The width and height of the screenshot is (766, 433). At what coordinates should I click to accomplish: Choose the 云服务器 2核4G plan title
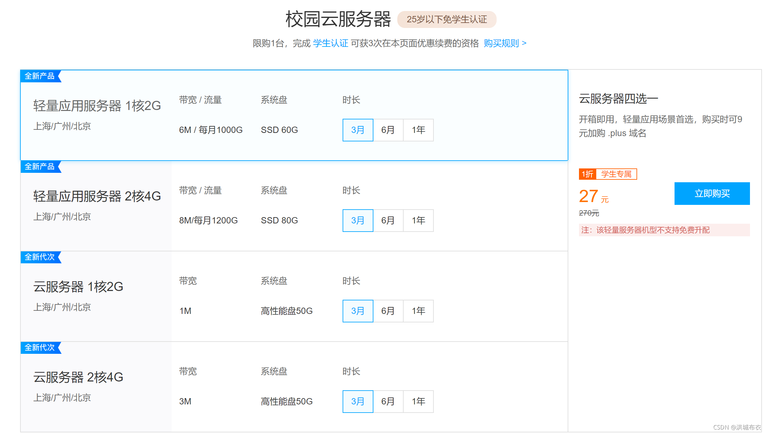tap(78, 377)
